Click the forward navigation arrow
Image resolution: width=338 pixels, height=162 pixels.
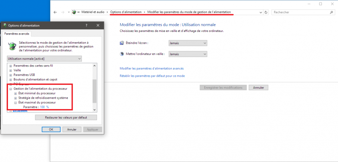63,12
